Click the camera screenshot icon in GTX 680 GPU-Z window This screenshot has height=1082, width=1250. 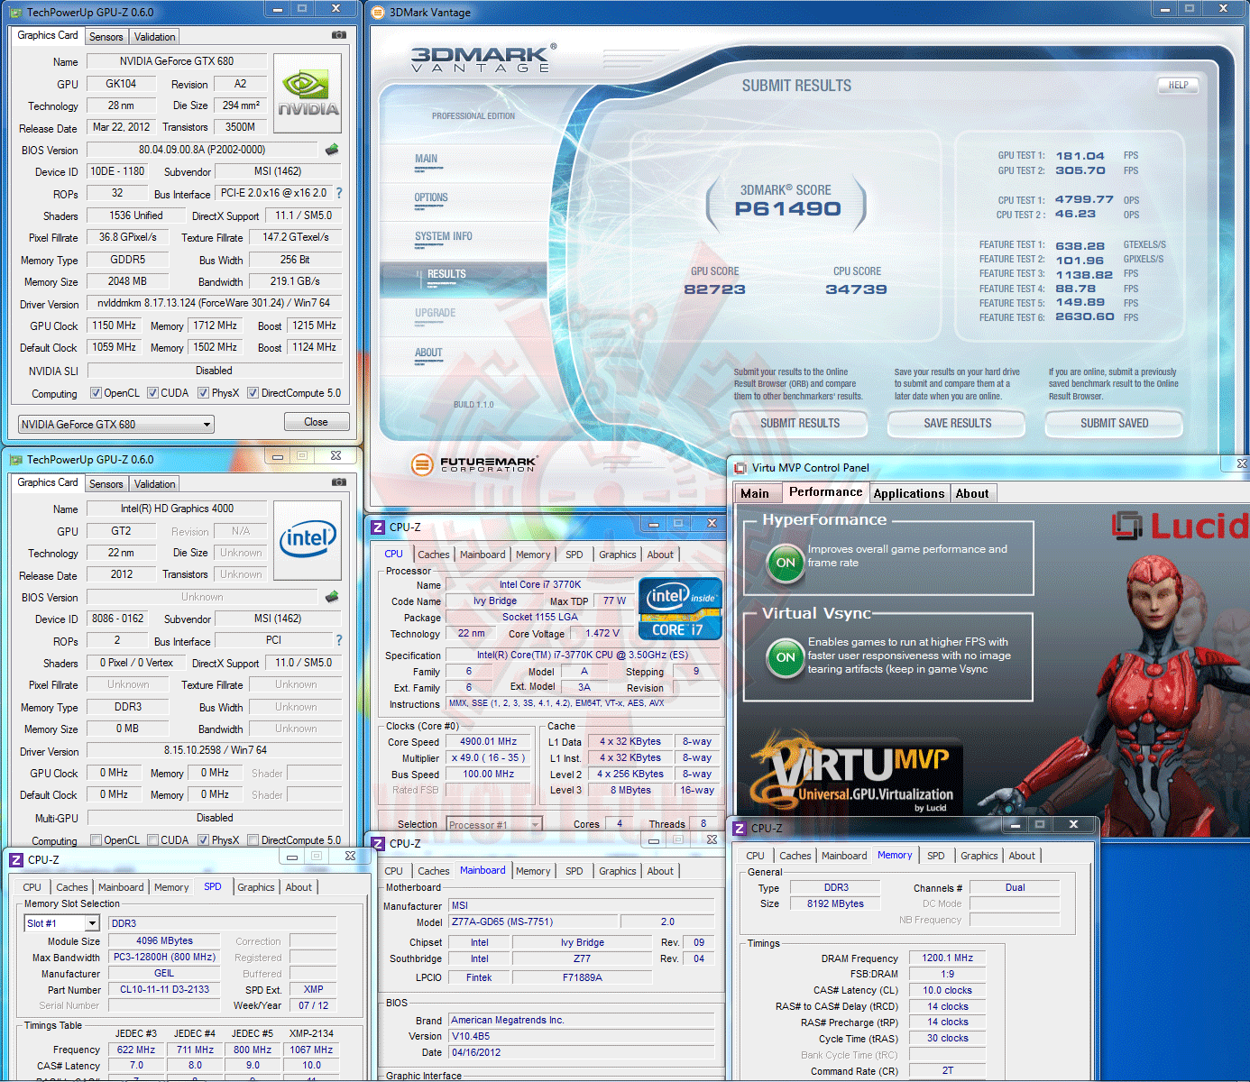339,35
